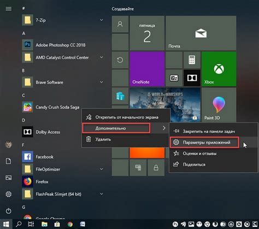Click the Dolby tile with DD logo

click(192, 78)
